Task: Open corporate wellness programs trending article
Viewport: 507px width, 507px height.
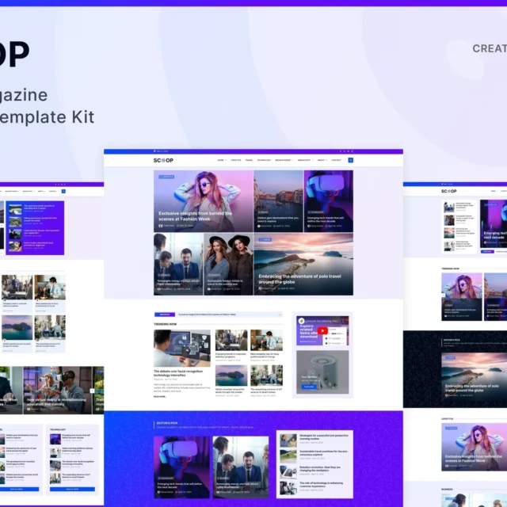Action: (x=231, y=345)
